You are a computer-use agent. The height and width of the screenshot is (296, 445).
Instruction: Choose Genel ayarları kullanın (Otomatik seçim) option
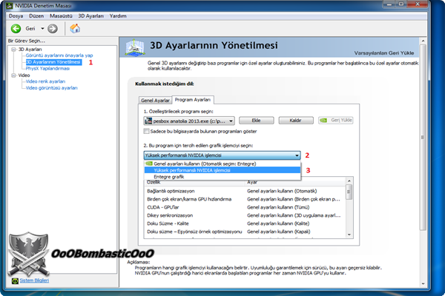(222, 164)
